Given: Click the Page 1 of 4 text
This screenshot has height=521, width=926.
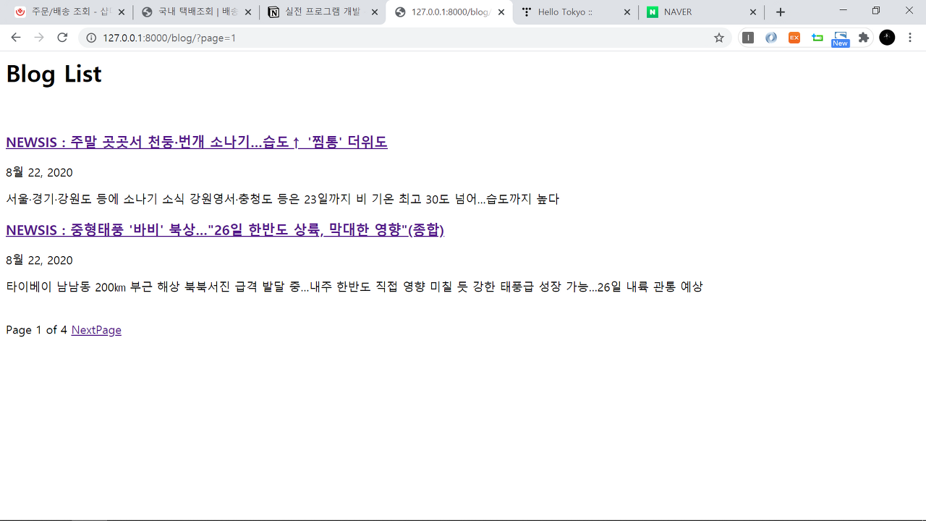Looking at the screenshot, I should click(36, 330).
